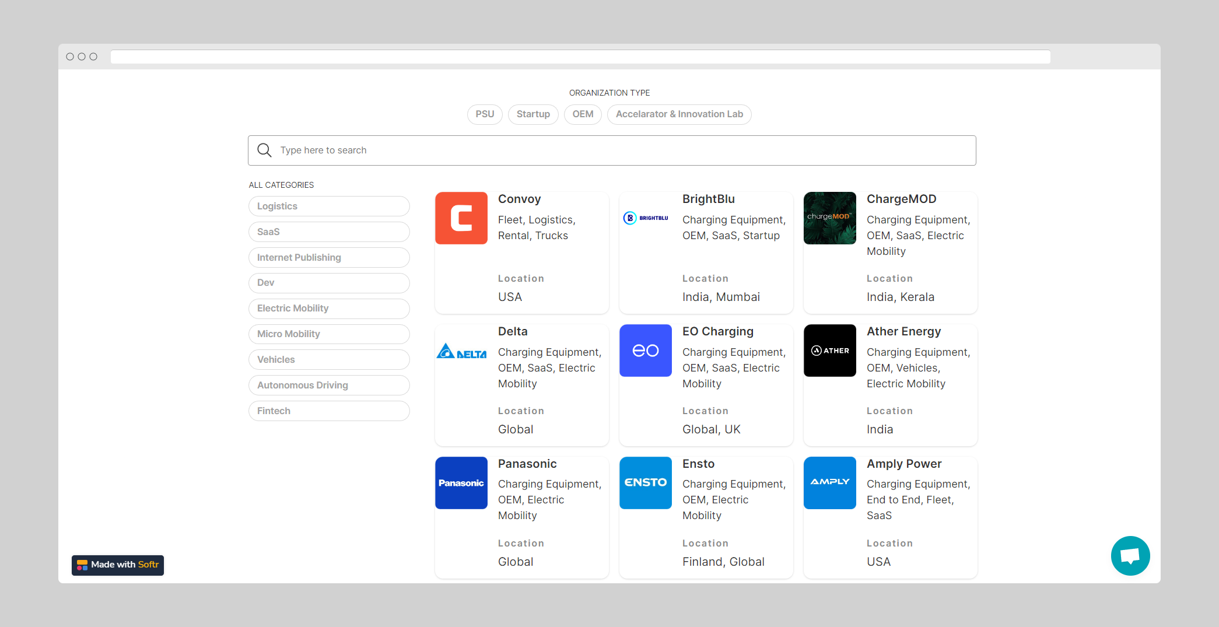Click the Amply logo

pyautogui.click(x=829, y=483)
